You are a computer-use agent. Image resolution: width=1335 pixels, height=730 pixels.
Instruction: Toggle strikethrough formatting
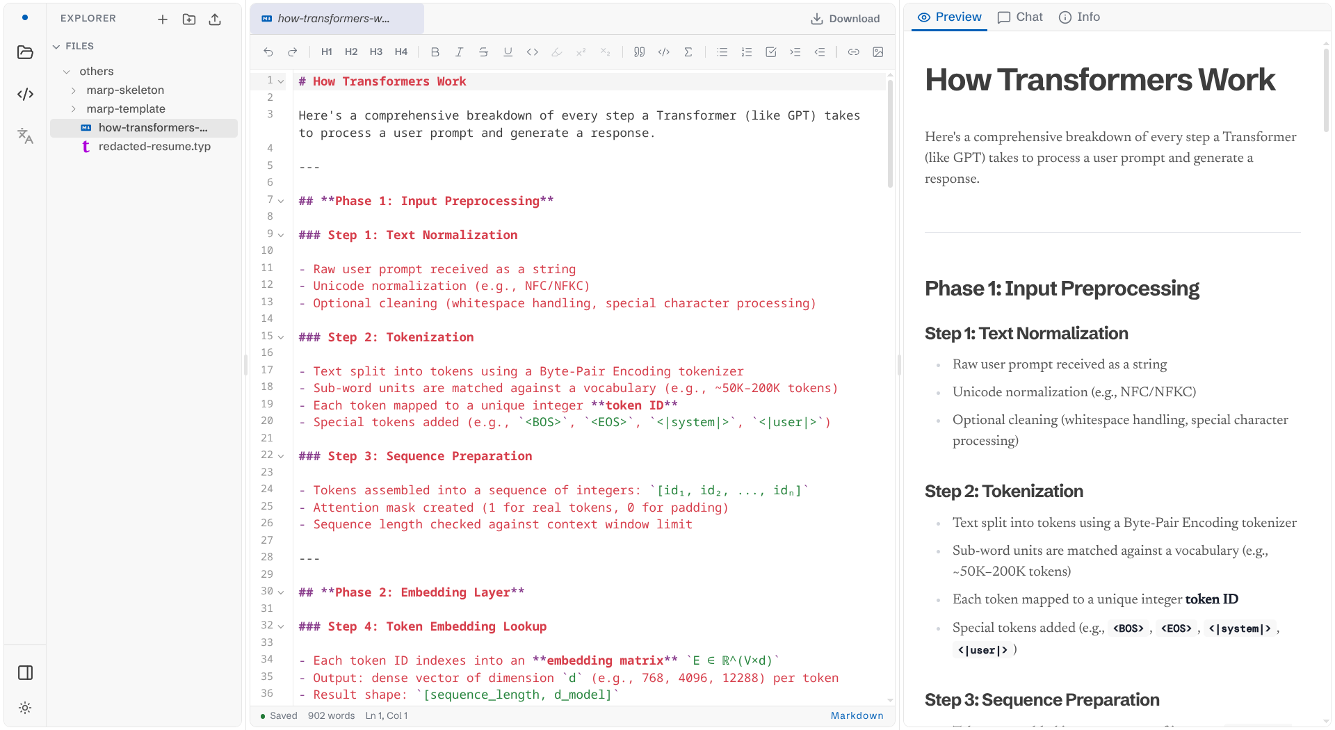point(483,52)
